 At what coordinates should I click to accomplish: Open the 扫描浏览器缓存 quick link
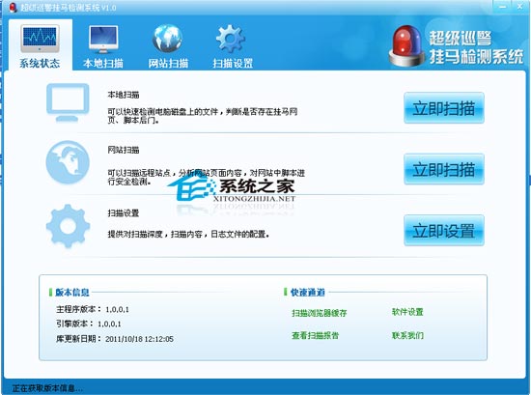[320, 313]
